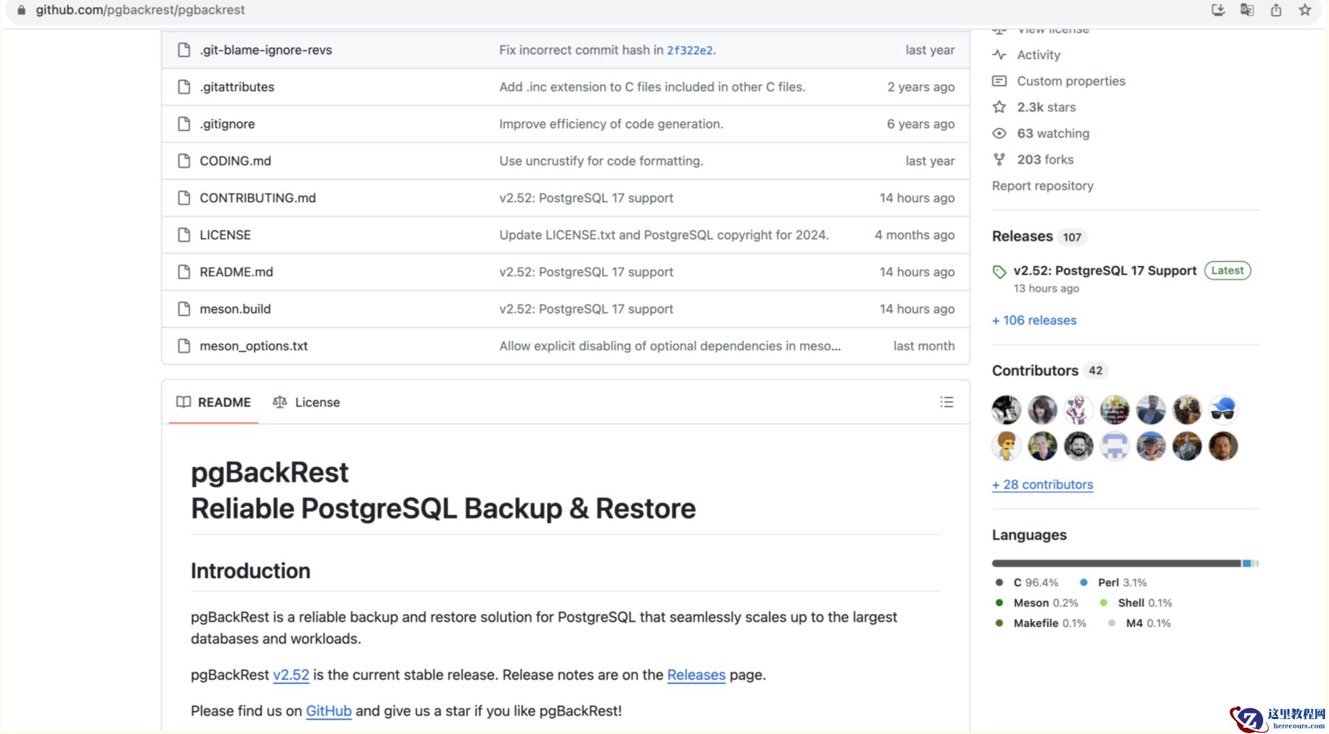1329x734 pixels.
Task: Select the README tab
Action: (214, 402)
